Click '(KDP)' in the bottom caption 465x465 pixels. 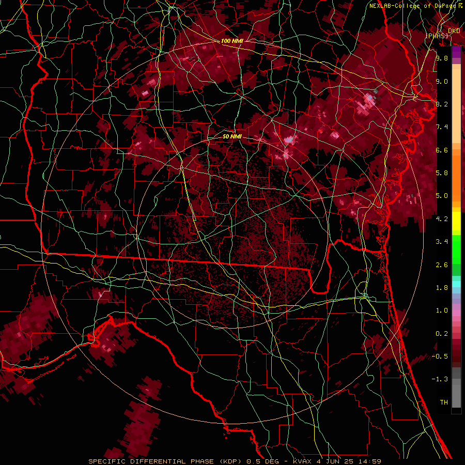click(230, 461)
